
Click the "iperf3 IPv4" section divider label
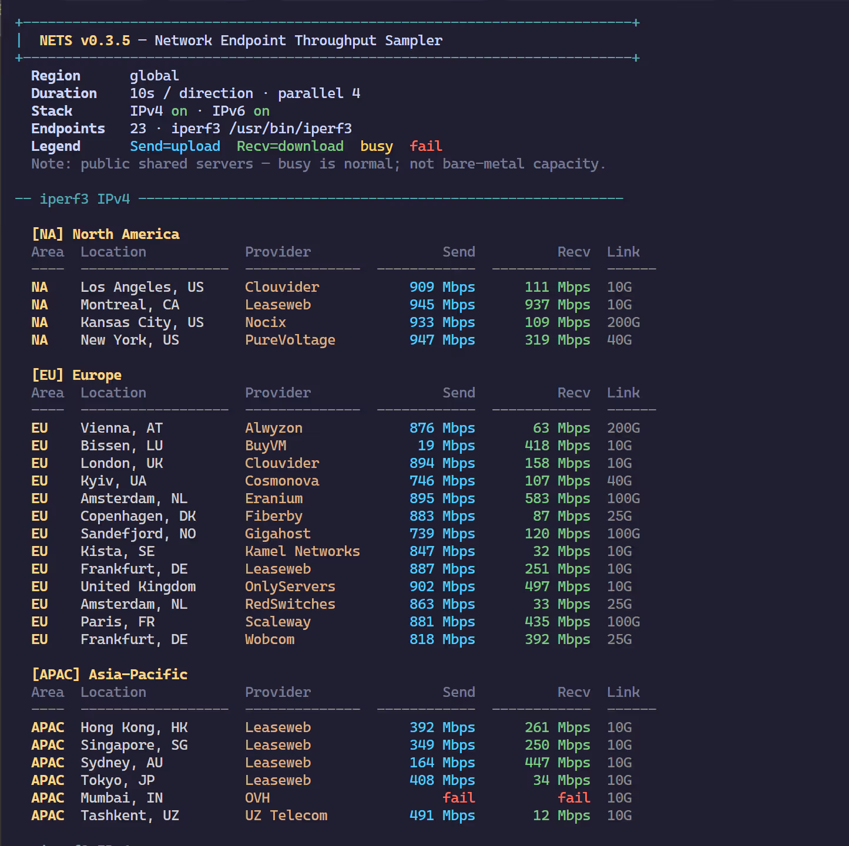pyautogui.click(x=85, y=199)
